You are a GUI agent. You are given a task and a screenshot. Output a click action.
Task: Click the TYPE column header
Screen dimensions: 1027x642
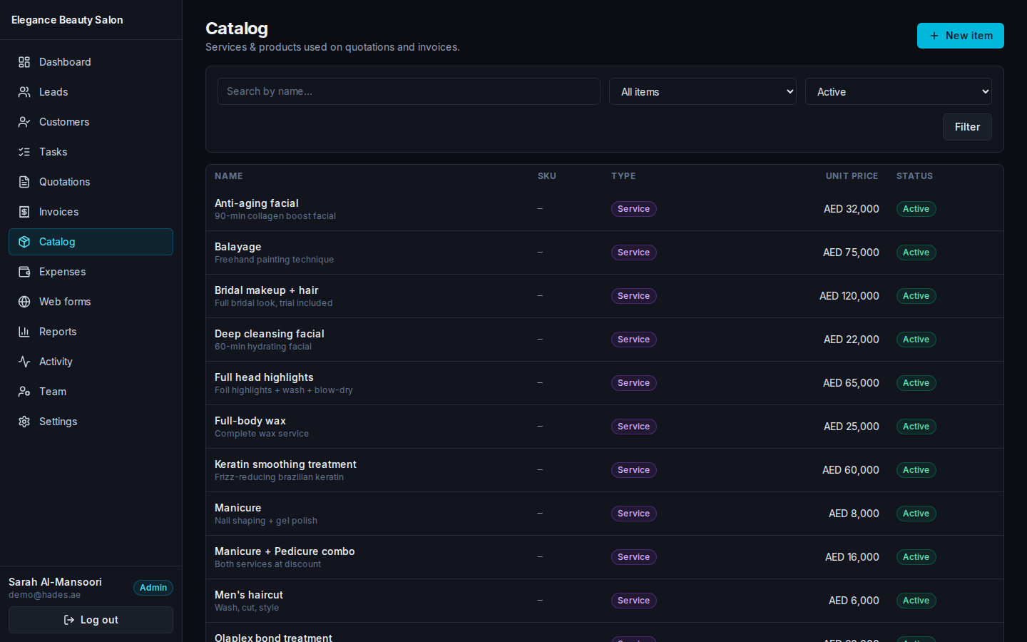[x=623, y=176]
